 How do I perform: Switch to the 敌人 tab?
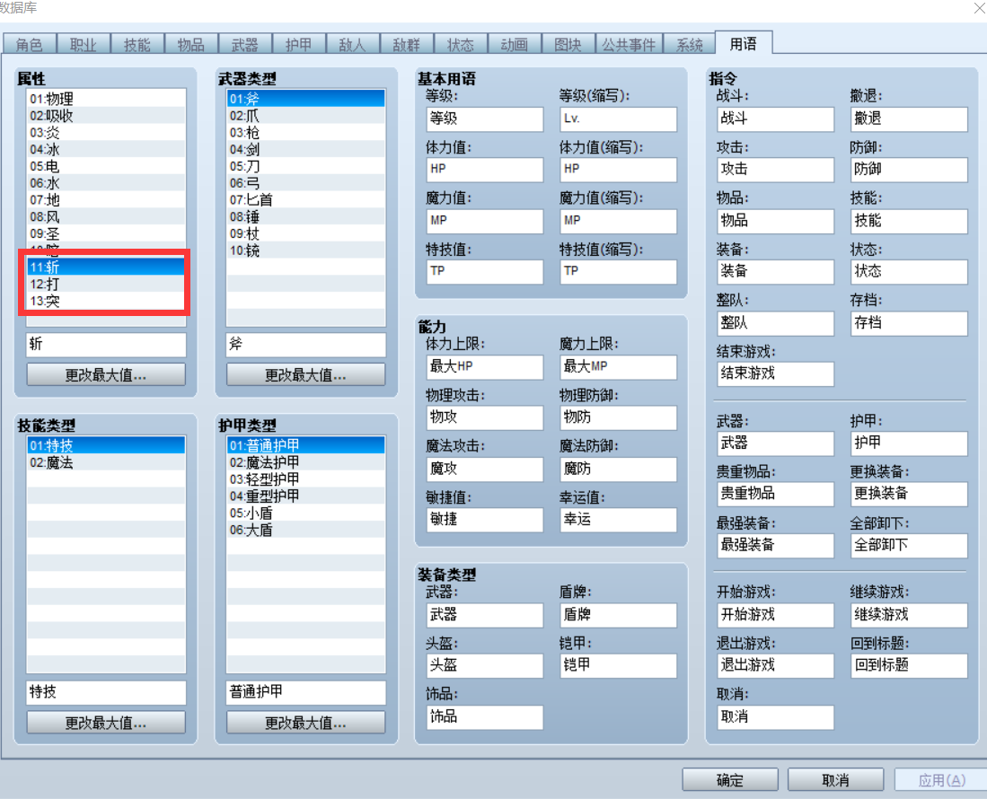[x=352, y=44]
